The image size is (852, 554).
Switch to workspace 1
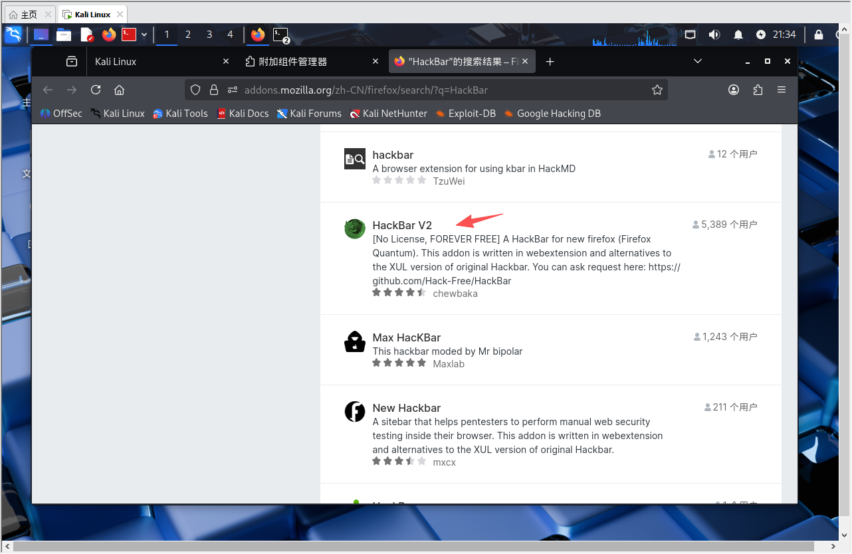167,35
